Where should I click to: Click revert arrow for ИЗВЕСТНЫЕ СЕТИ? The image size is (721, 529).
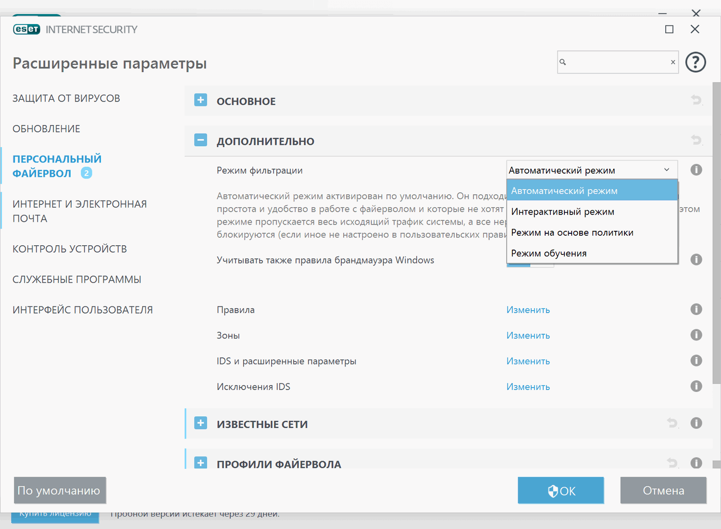point(671,423)
